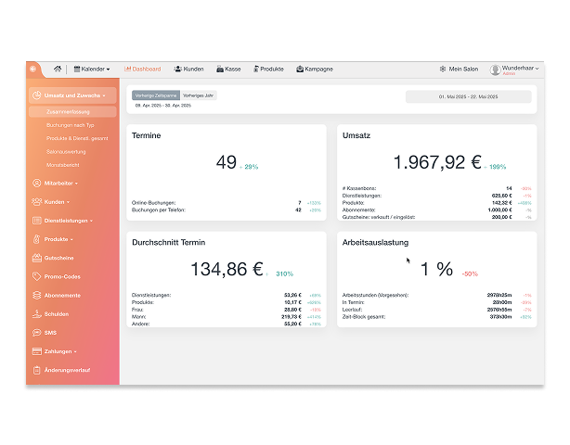
Task: Click the Umsatz value 1.967,92 €
Action: [437, 162]
